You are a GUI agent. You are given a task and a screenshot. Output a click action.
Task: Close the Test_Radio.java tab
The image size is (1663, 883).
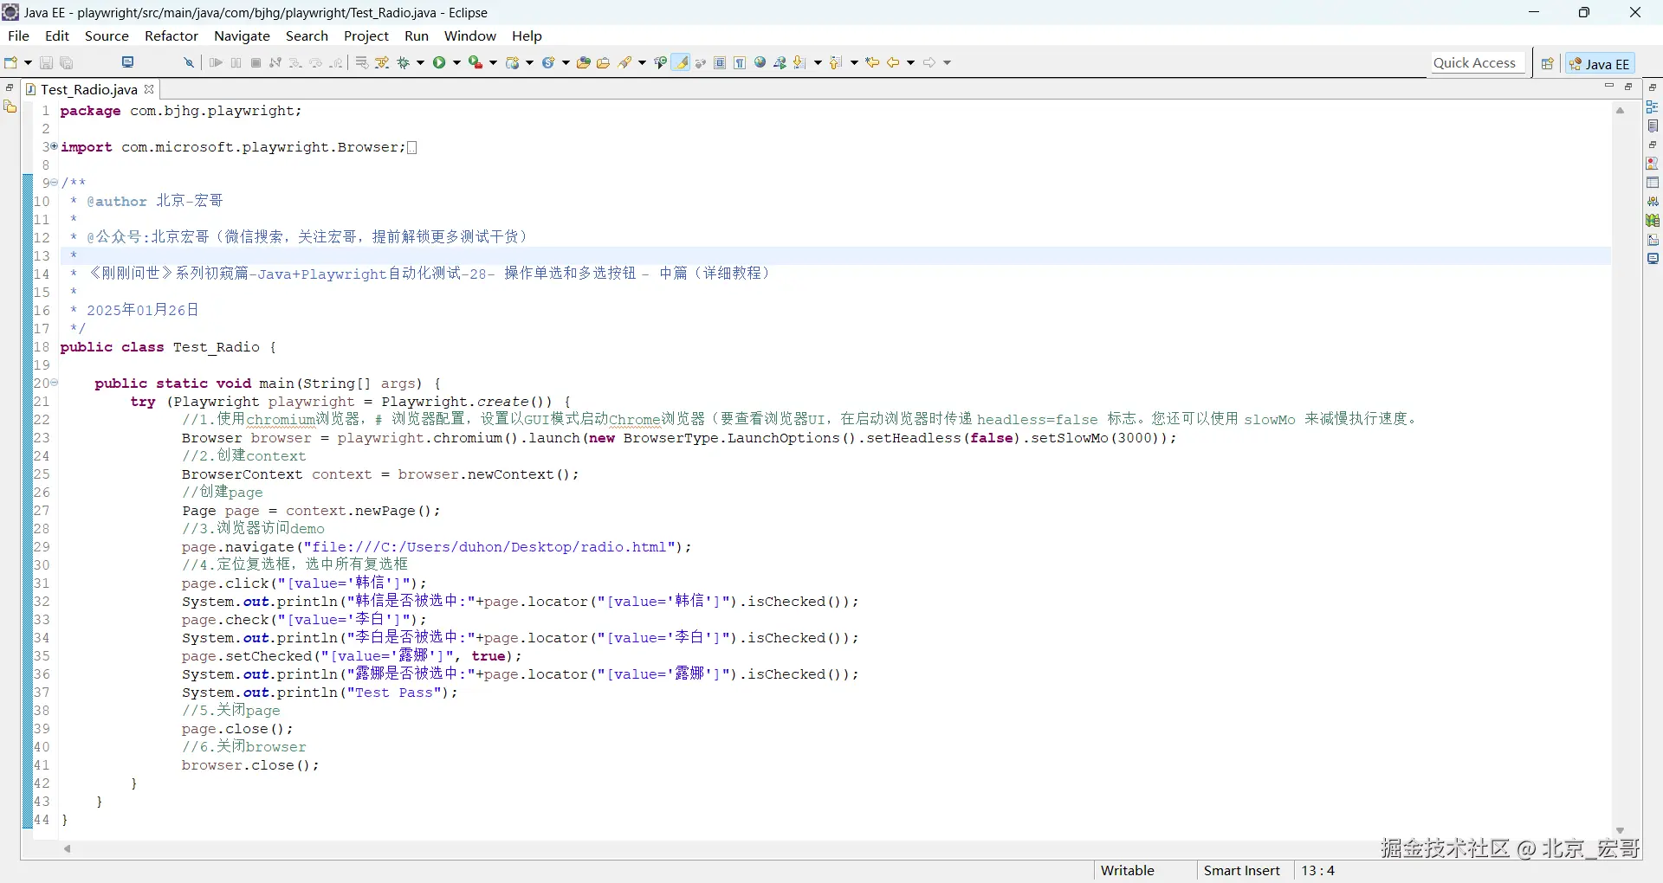149,89
